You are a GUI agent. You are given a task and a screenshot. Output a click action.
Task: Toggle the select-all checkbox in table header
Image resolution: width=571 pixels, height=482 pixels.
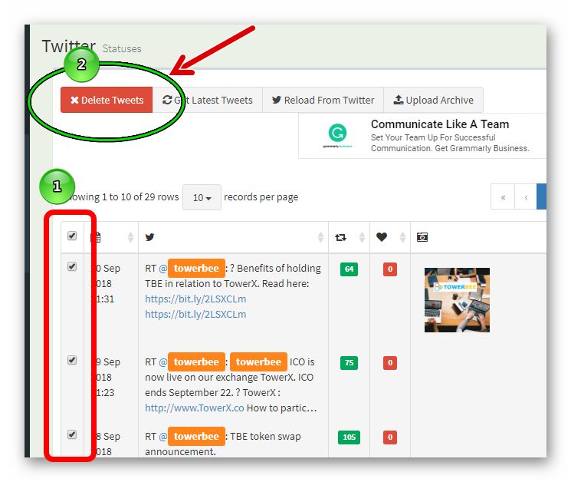(72, 236)
